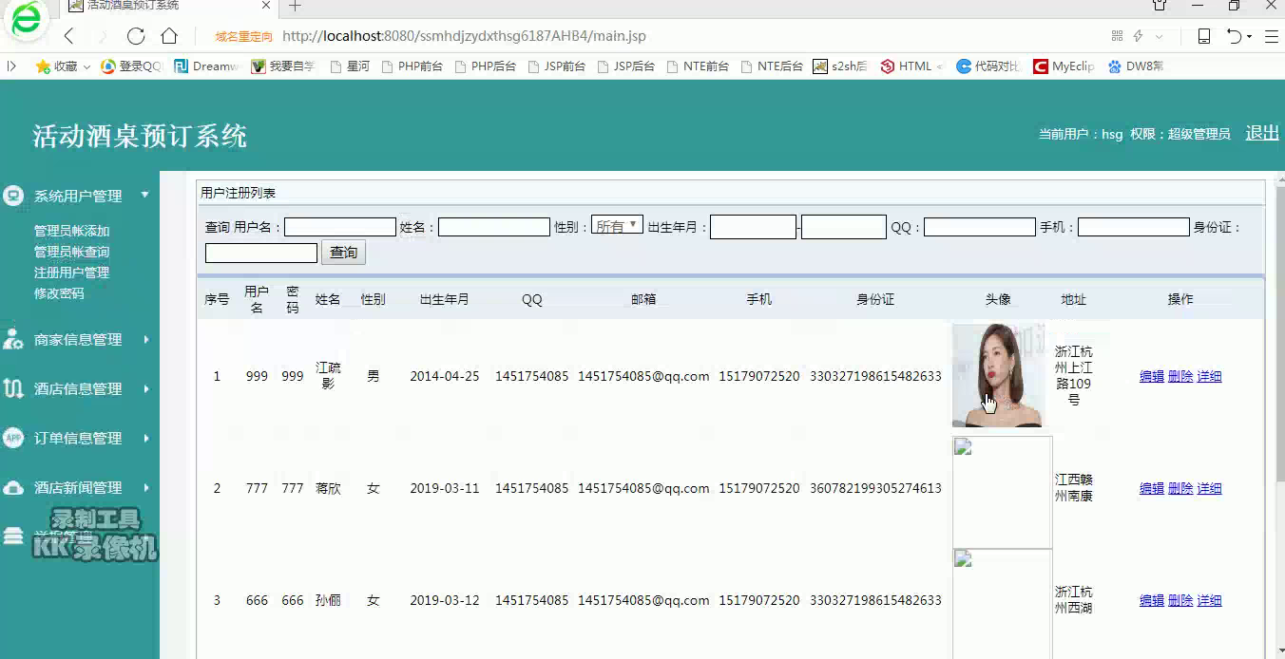
Task: Open the Dreamweaver bookmark
Action: 206,66
